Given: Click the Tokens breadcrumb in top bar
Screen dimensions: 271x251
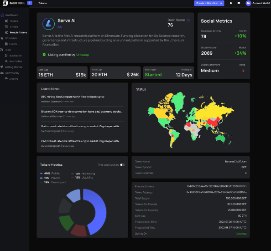Looking at the screenshot, I should pyautogui.click(x=42, y=3).
